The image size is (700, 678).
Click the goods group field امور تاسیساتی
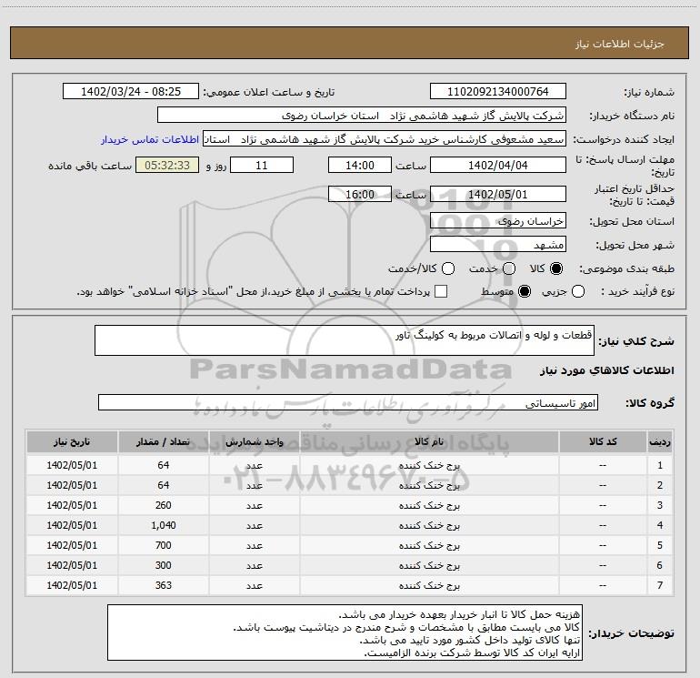coord(348,402)
